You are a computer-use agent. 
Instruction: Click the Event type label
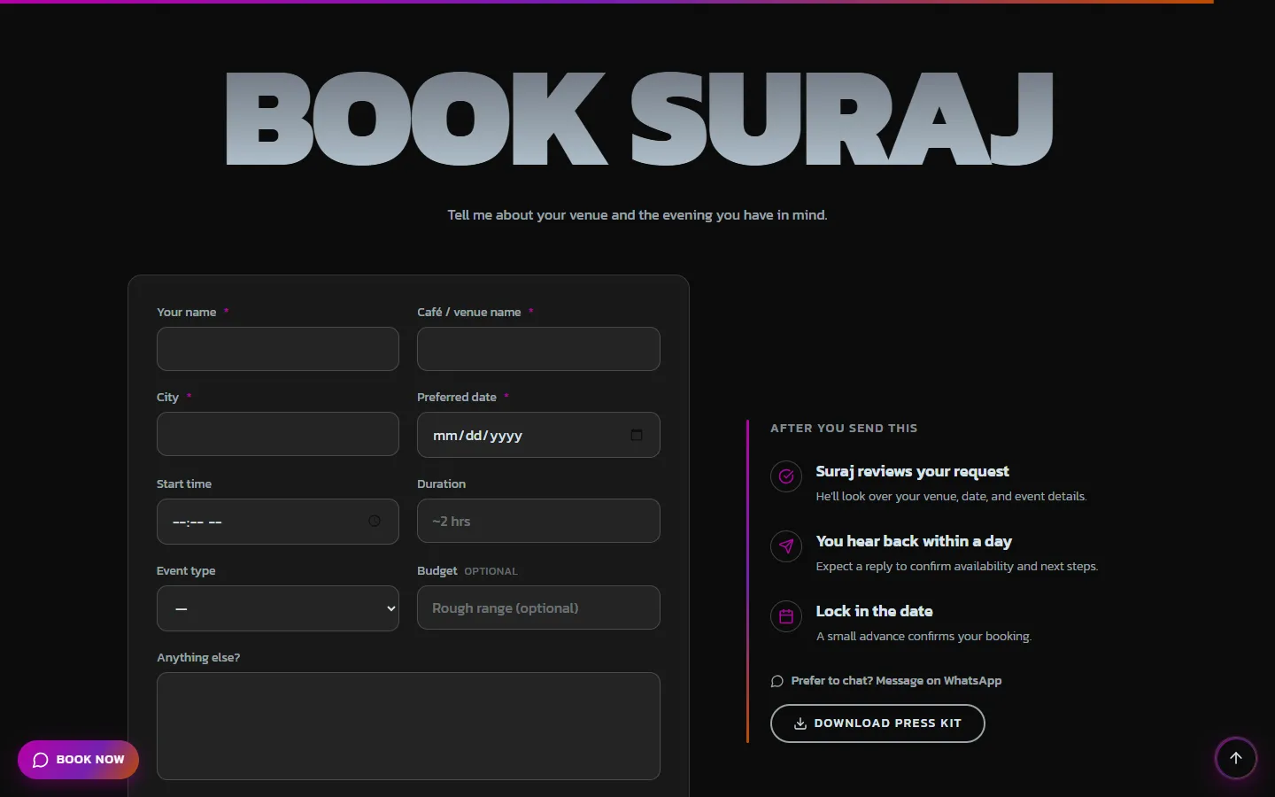tap(186, 571)
